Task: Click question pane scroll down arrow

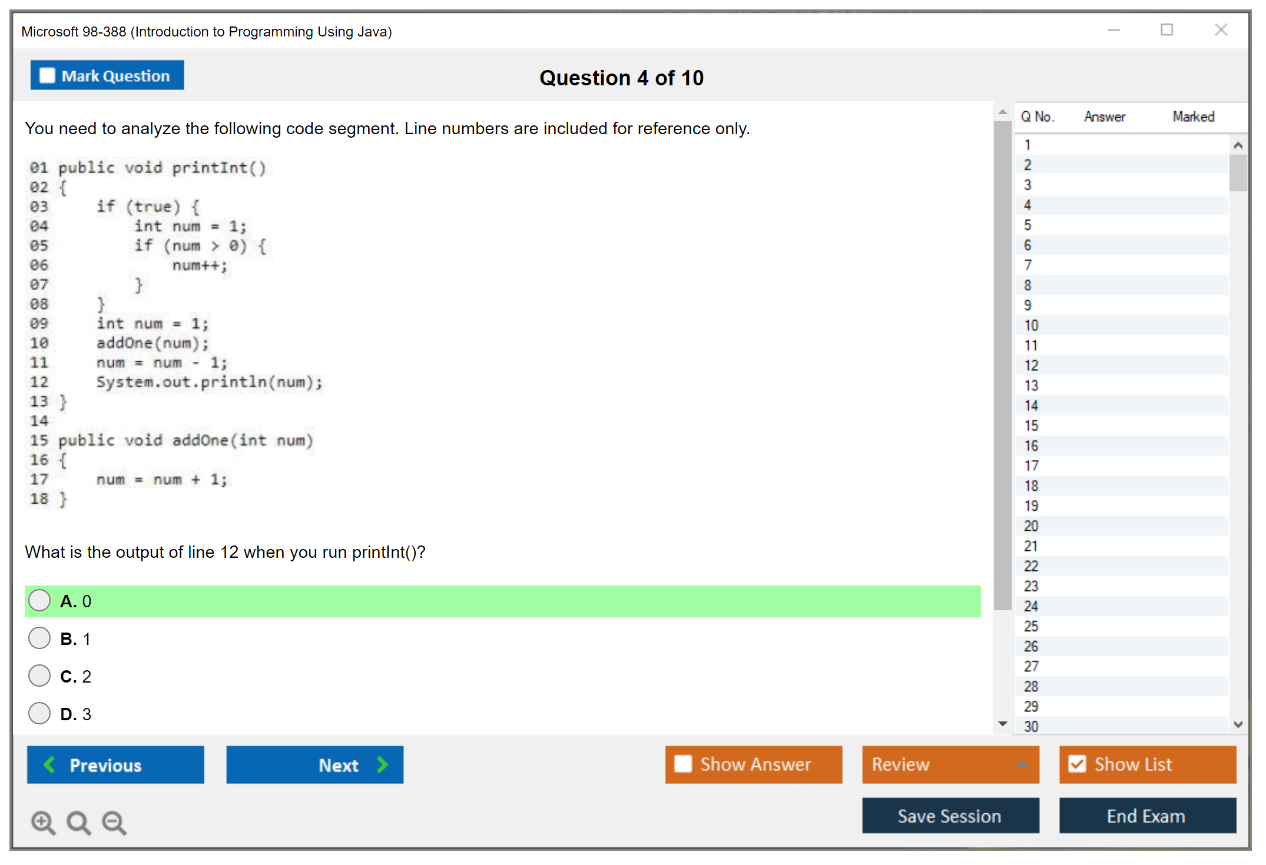Action: point(1003,724)
